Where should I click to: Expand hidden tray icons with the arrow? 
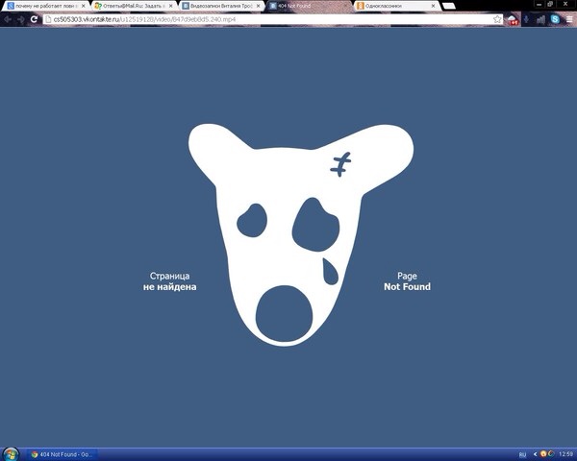(535, 454)
